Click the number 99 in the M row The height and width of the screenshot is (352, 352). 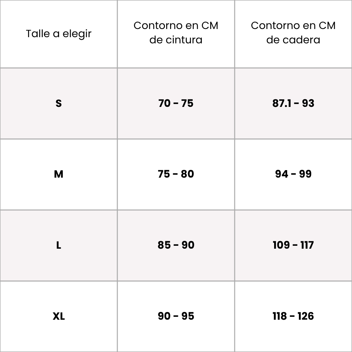click(305, 174)
